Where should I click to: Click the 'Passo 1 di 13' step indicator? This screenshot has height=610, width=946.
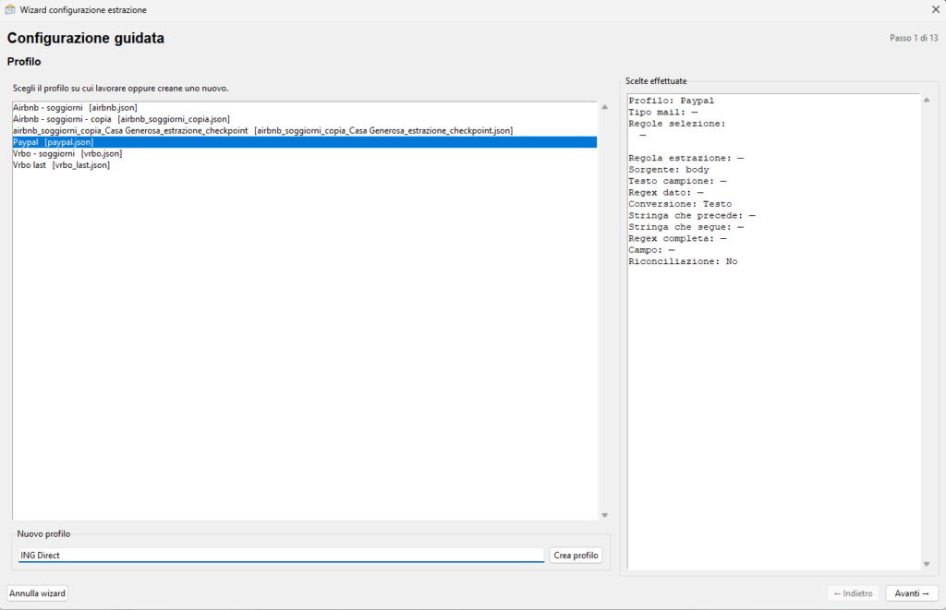tap(914, 37)
